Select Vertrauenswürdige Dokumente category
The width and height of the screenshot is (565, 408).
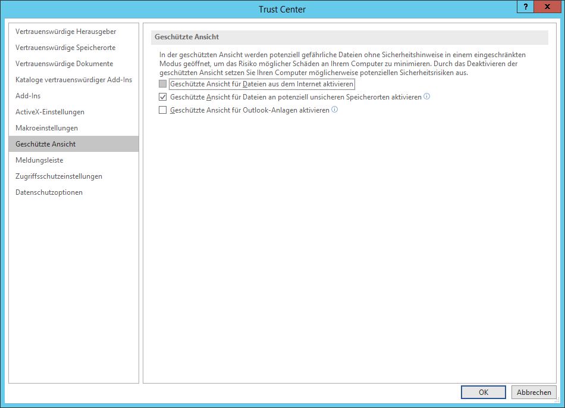(64, 64)
